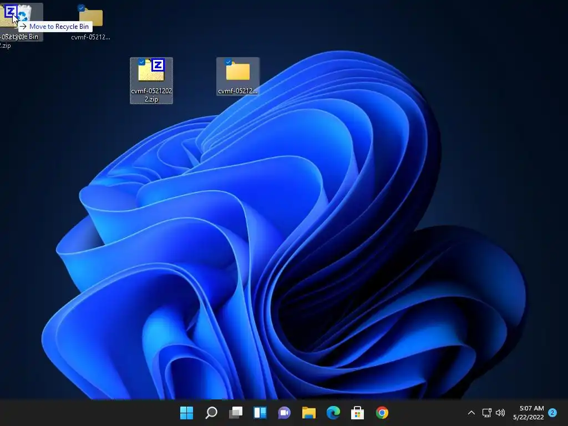The image size is (568, 426).
Task: Click the cvmf-05212022.zip filename label
Action: [x=151, y=95]
